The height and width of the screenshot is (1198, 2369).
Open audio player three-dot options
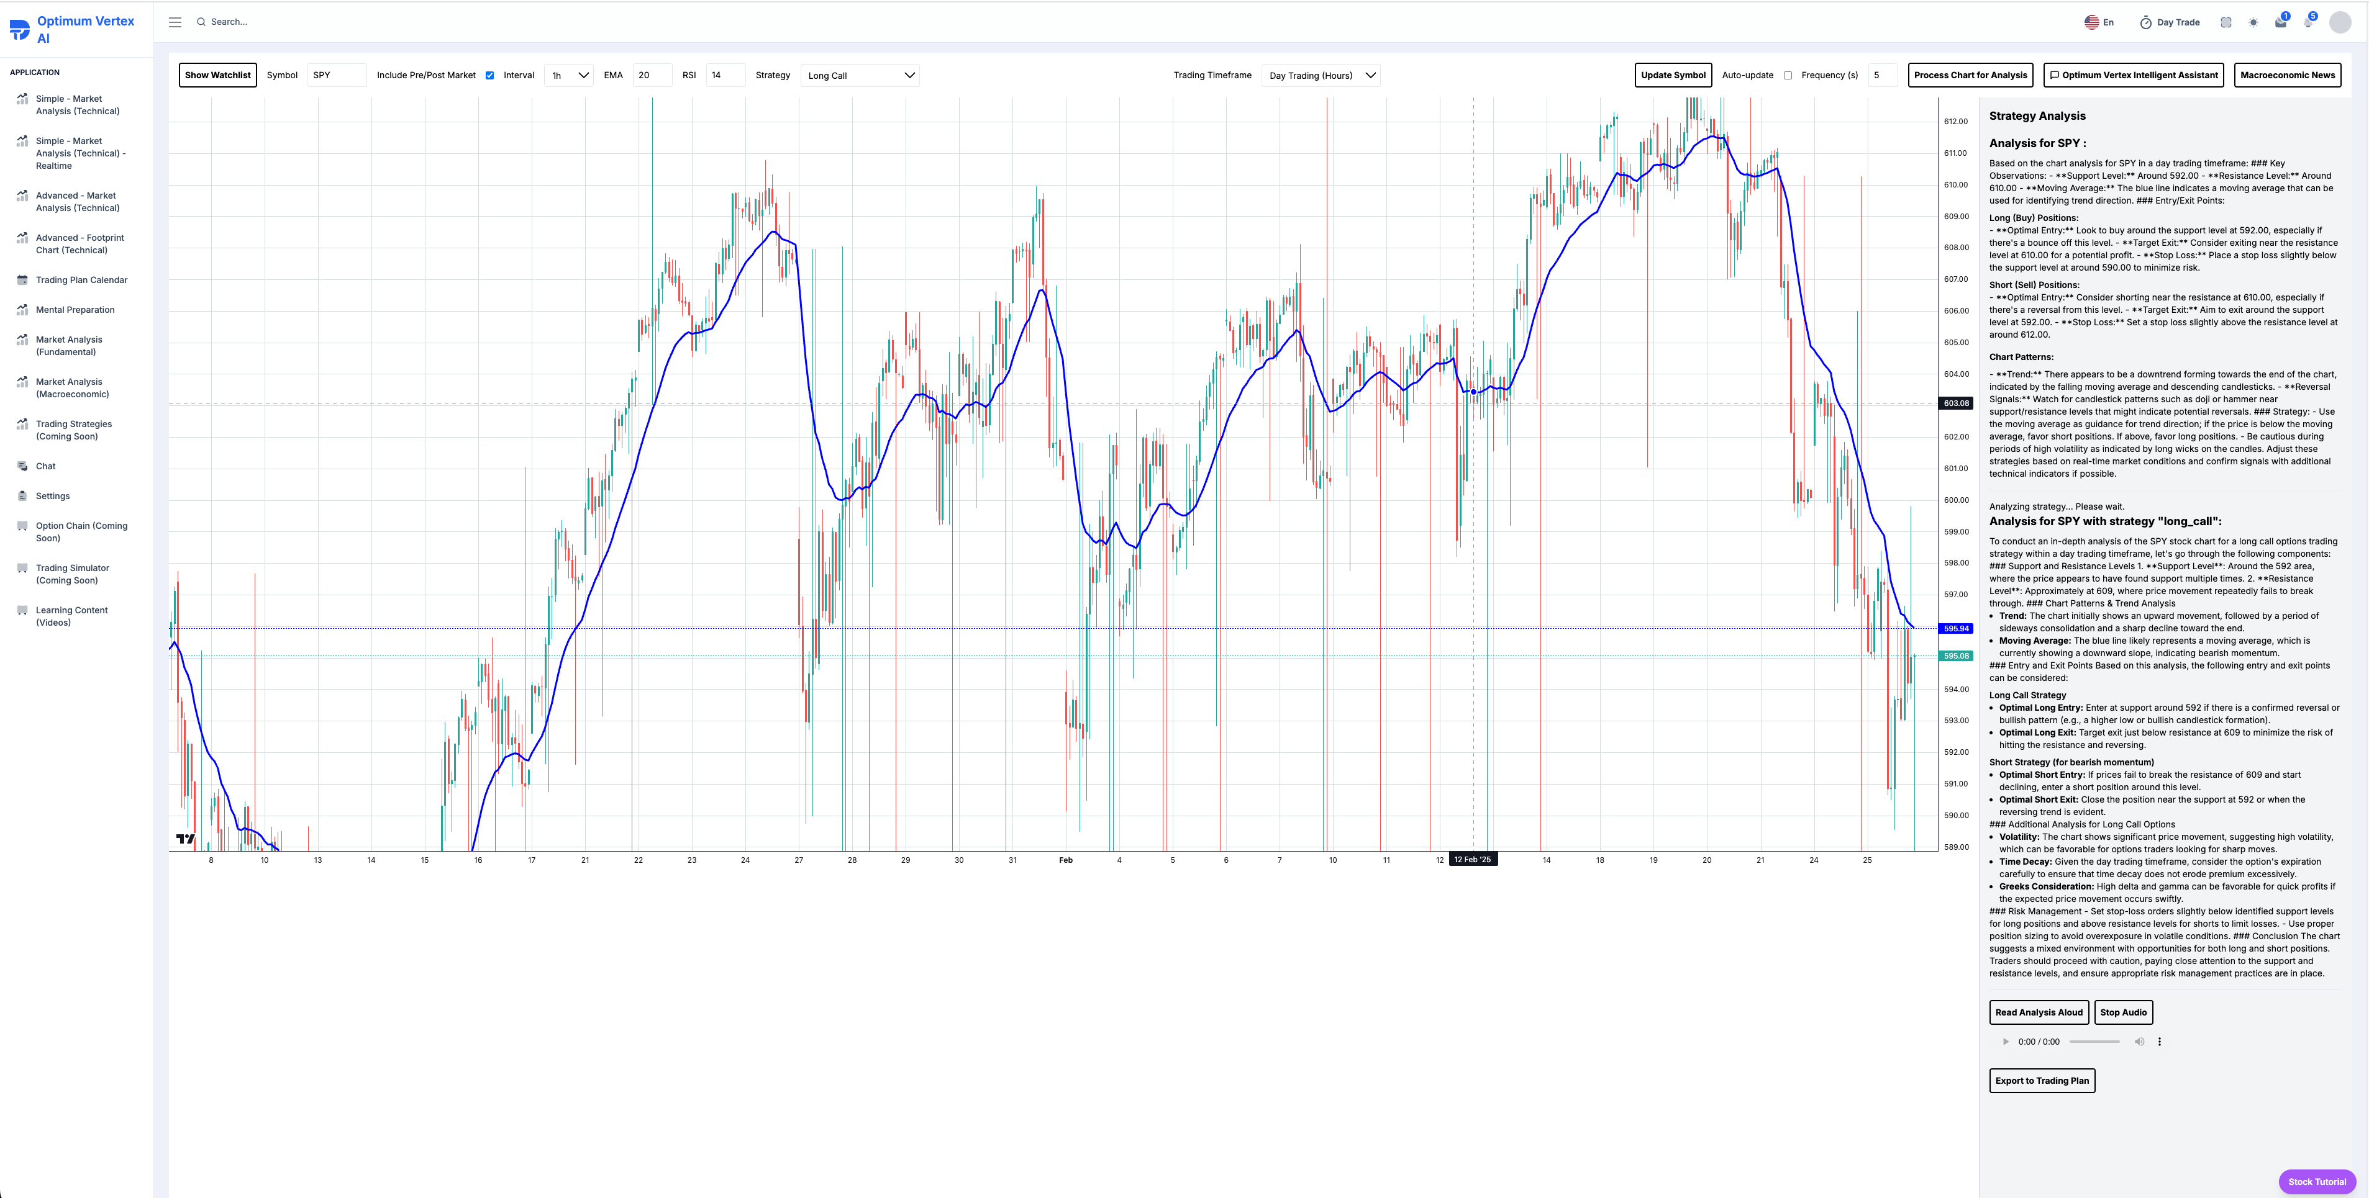[2159, 1042]
